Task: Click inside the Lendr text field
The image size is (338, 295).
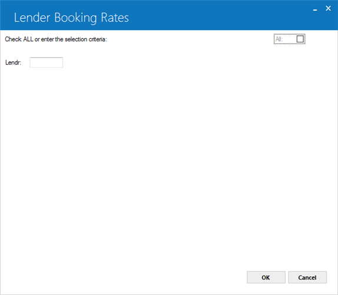Action: coord(46,62)
